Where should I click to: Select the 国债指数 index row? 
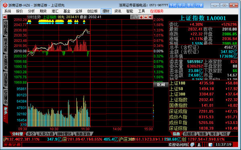click(x=203, y=105)
